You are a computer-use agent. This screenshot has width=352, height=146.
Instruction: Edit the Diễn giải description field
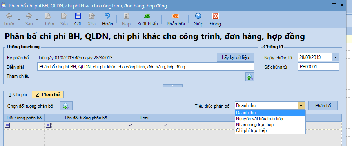146,67
